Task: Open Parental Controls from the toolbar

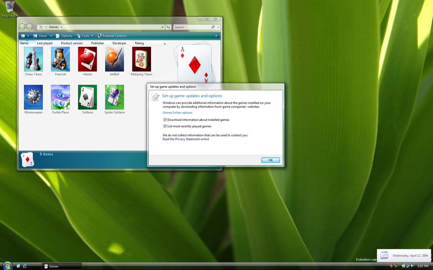Action: [112, 36]
